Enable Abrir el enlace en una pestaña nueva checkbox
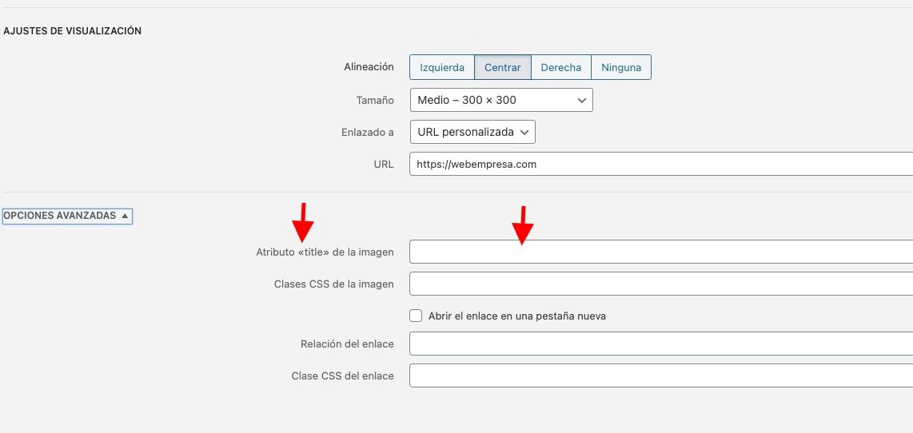 [416, 316]
